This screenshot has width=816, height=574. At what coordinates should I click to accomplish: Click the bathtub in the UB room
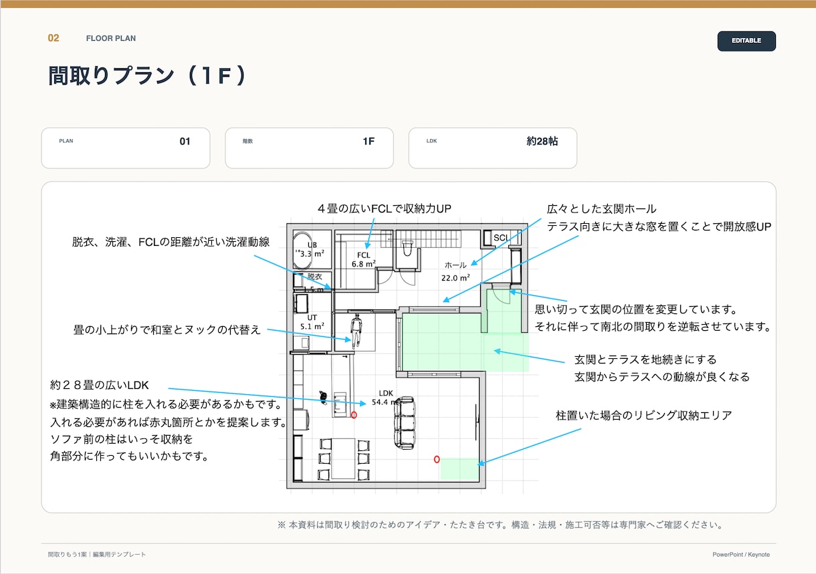click(x=303, y=249)
